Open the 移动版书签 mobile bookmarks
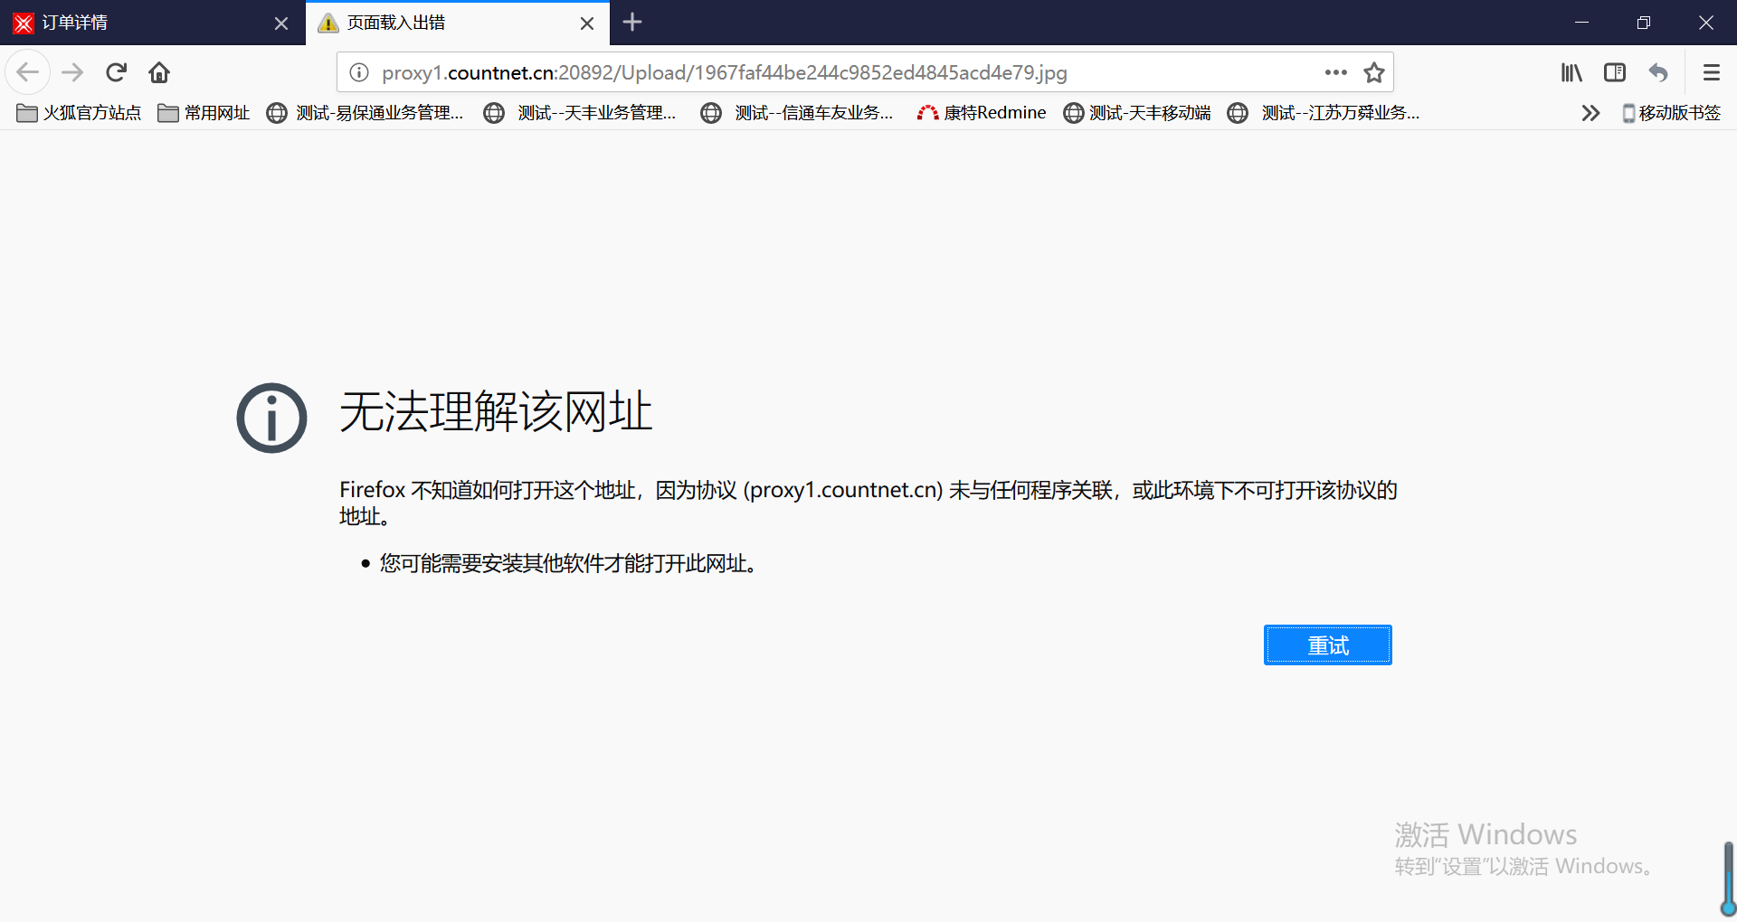 [x=1671, y=113]
